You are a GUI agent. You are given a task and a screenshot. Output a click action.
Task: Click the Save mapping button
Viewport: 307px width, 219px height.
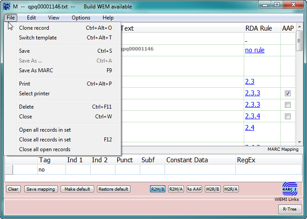(x=41, y=189)
